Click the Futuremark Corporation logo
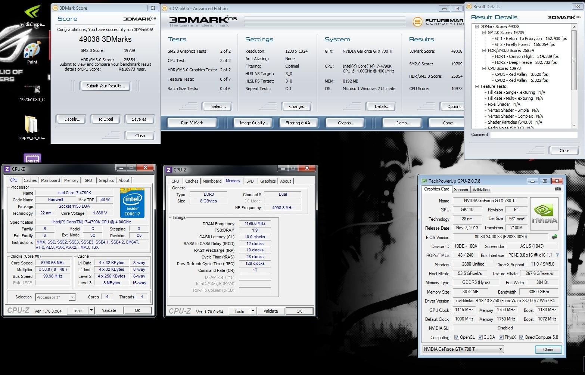 click(x=438, y=22)
